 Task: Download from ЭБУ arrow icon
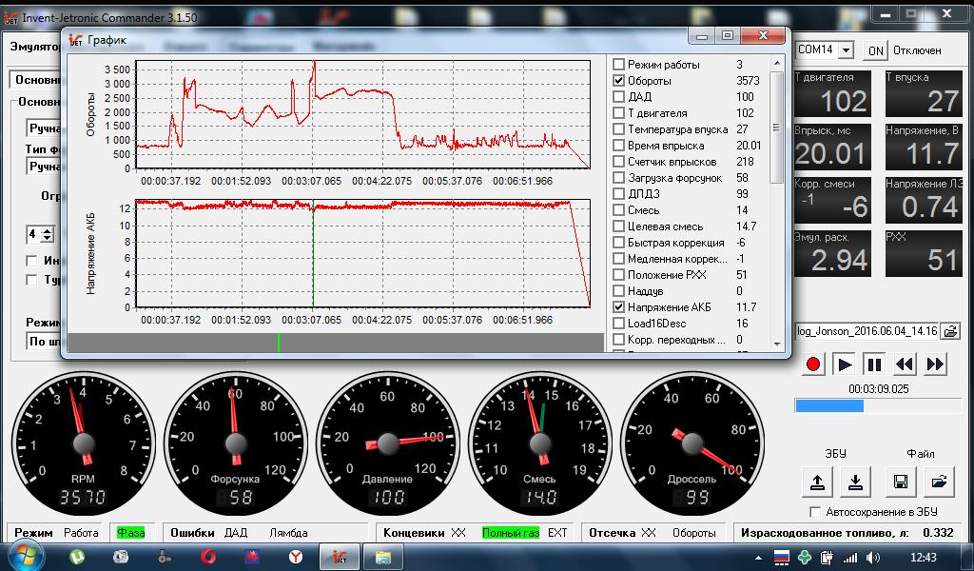pos(855,482)
